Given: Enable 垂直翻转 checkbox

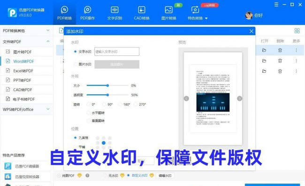Looking at the screenshot, I should click(89, 121).
